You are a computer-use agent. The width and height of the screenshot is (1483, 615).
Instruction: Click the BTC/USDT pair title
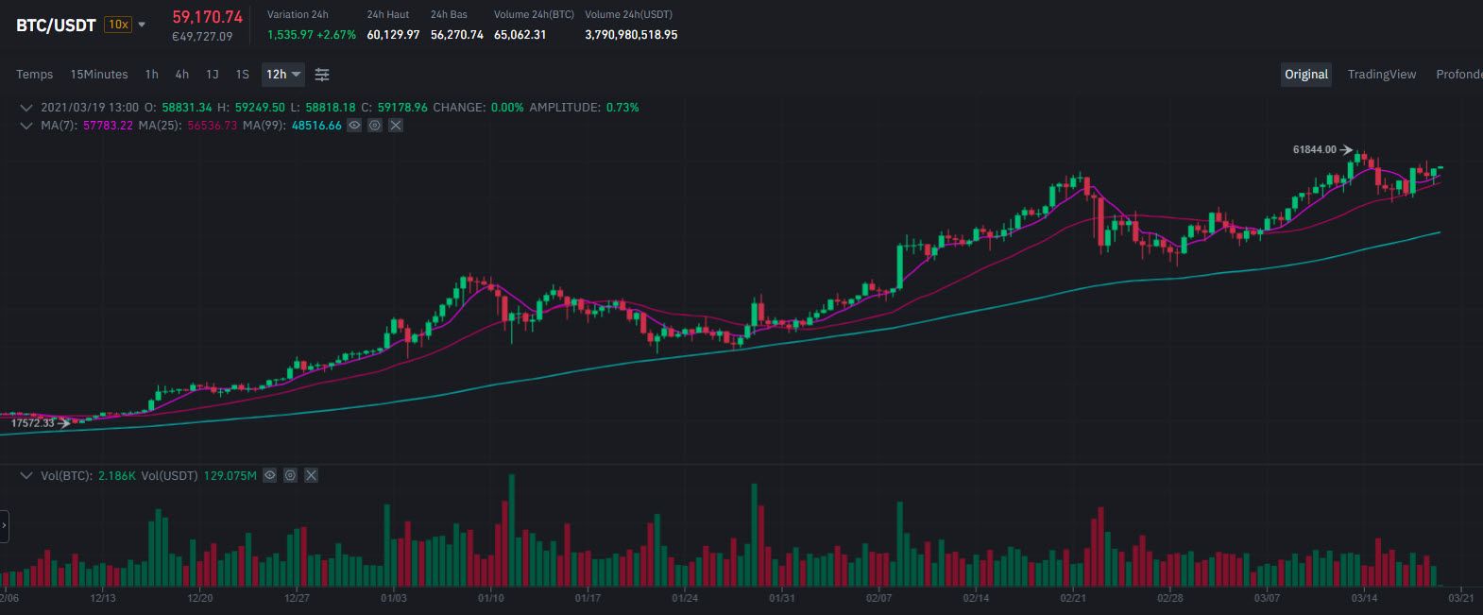click(56, 26)
